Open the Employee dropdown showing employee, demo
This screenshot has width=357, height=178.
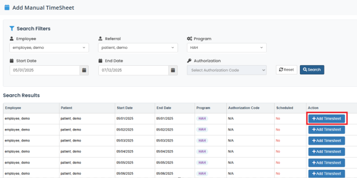point(49,48)
